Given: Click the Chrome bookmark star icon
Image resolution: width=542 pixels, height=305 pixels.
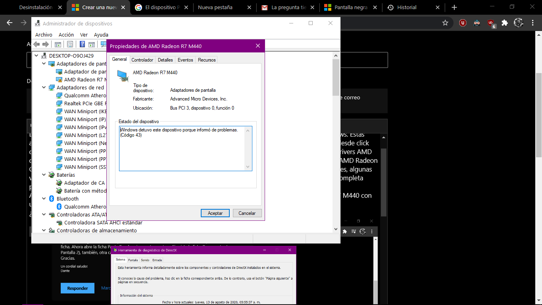Looking at the screenshot, I should point(445,23).
